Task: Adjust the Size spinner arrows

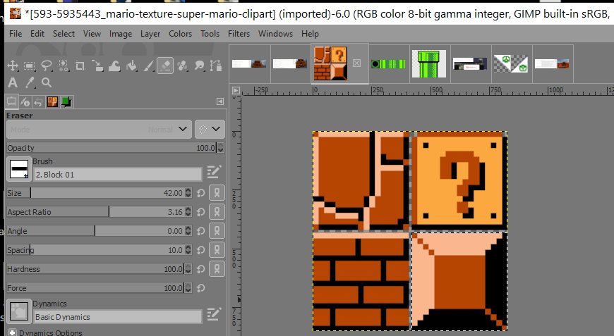Action: coord(188,193)
